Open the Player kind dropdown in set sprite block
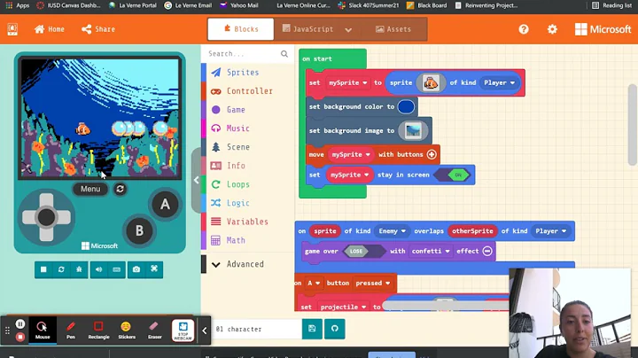Image resolution: width=638 pixels, height=358 pixels. point(499,83)
